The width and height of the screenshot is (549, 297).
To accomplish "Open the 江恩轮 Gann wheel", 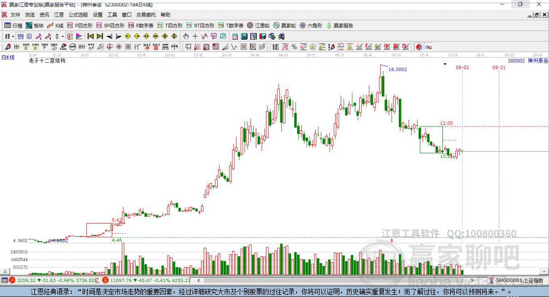I will [258, 26].
